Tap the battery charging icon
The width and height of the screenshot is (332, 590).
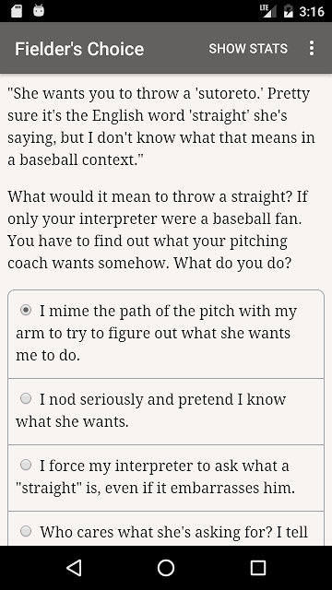click(x=289, y=11)
